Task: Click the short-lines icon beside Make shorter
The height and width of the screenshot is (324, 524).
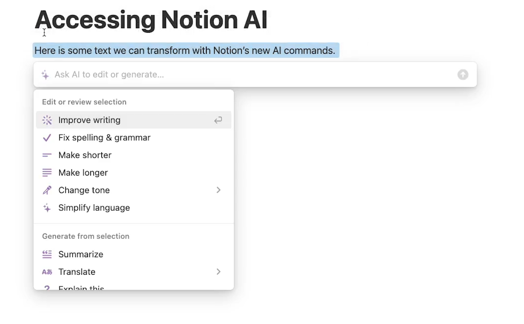Action: [47, 155]
